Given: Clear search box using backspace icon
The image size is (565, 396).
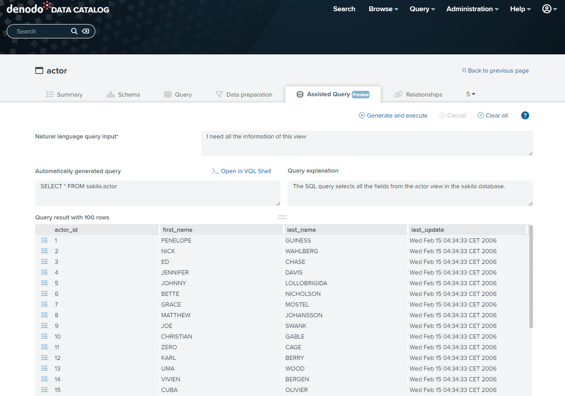Looking at the screenshot, I should pos(86,31).
